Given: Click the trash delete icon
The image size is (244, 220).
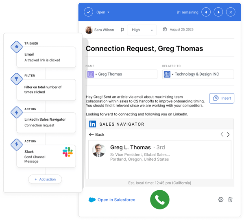Looking at the screenshot, I should pyautogui.click(x=230, y=200).
